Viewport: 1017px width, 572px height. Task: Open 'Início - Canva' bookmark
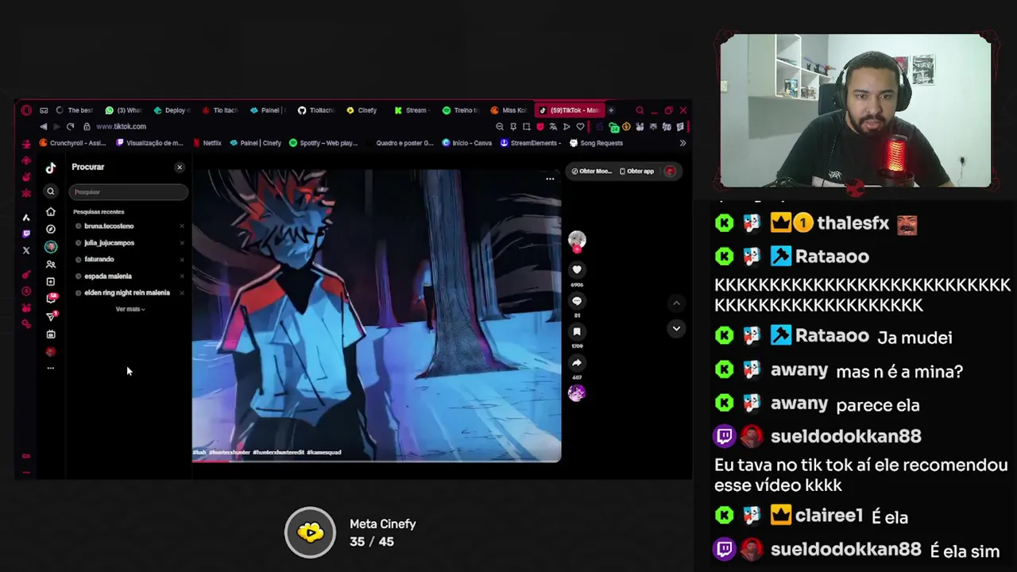467,143
